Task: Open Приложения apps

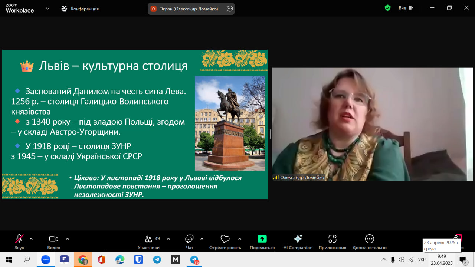Action: (332, 242)
